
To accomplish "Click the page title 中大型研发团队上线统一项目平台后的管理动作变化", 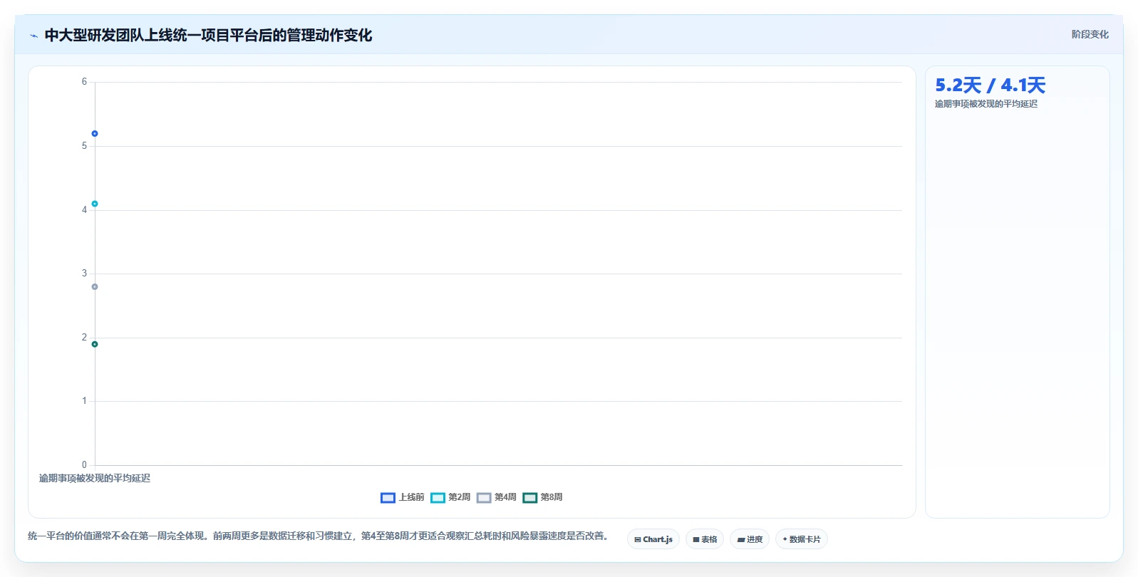I will 208,36.
